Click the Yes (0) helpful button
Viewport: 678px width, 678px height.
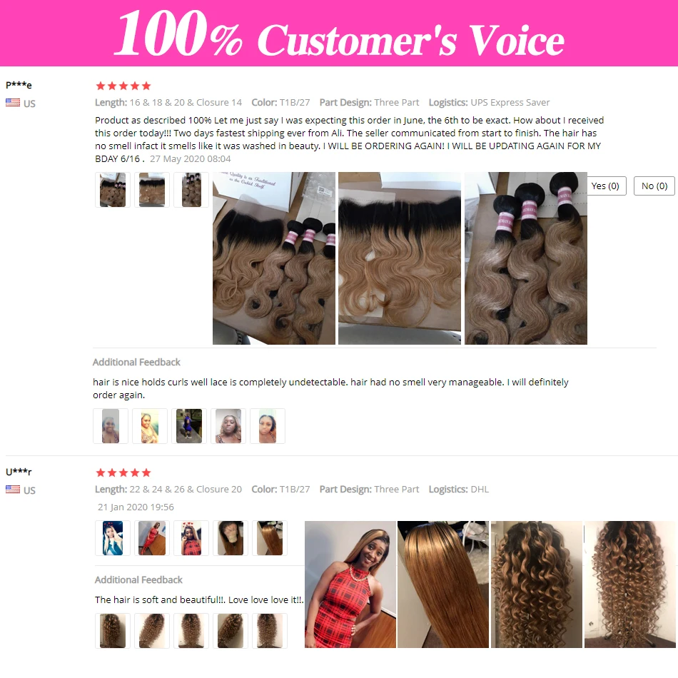(x=606, y=186)
